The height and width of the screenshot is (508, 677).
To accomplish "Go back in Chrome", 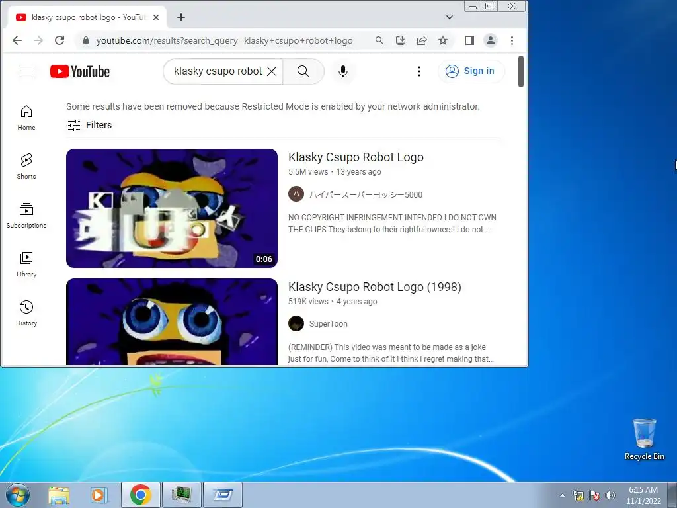I will click(x=17, y=40).
